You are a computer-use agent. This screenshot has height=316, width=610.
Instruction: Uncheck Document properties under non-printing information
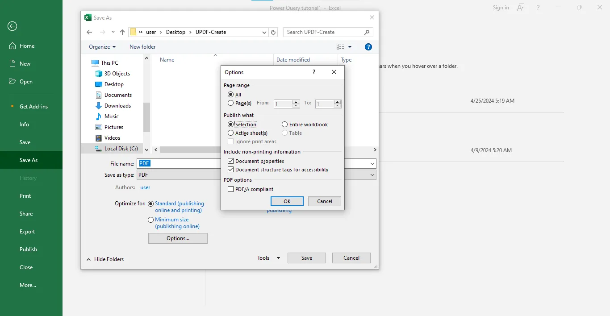pos(230,161)
